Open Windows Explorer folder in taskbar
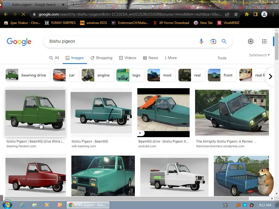Viewport: 279px width, 209px height. (x=35, y=205)
